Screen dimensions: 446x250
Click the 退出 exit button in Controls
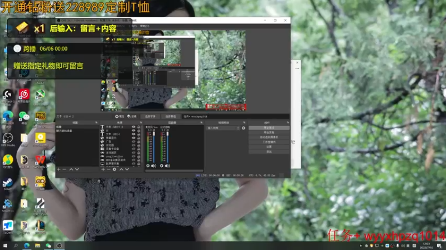pos(269,152)
